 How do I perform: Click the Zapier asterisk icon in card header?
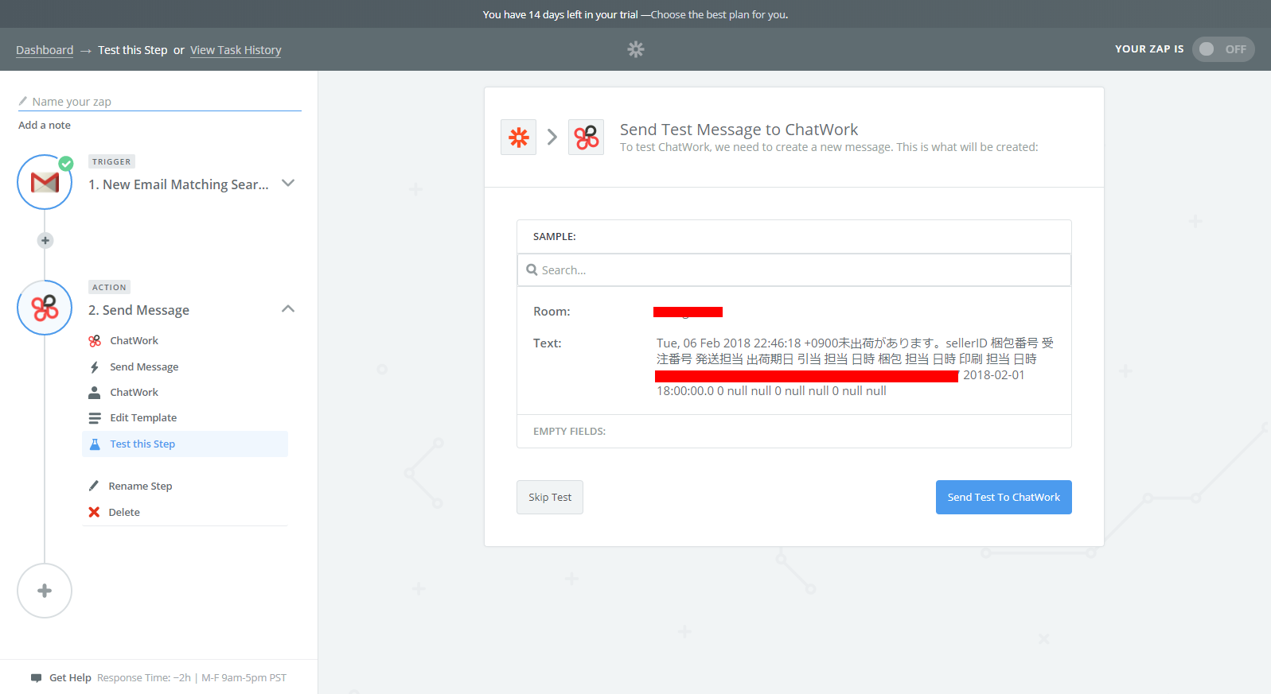coord(518,137)
